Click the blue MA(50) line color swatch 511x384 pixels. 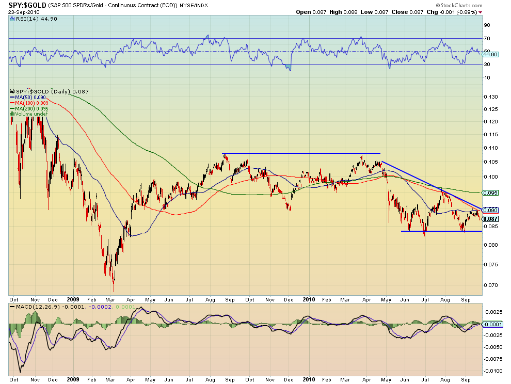pyautogui.click(x=12, y=98)
